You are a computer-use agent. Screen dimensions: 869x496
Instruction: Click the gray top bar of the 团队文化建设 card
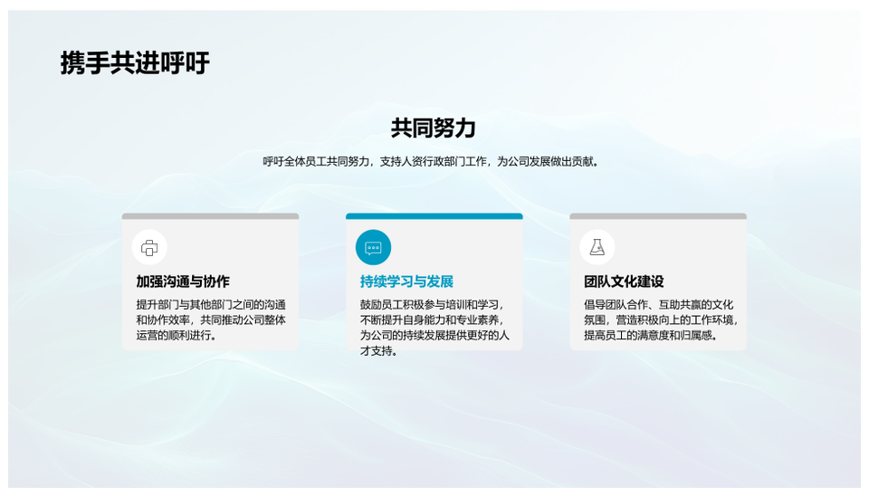658,216
